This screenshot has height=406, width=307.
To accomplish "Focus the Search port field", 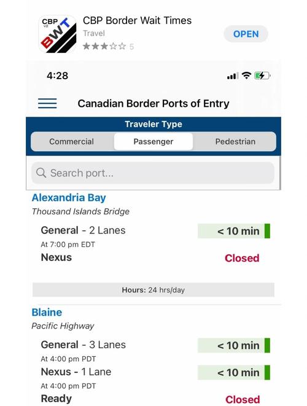I will click(153, 173).
